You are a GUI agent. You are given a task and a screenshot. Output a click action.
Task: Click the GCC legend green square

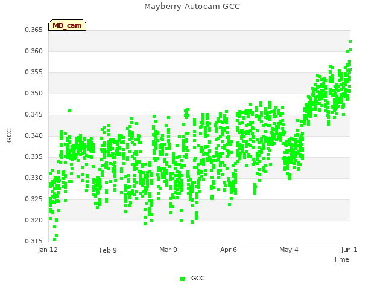pos(182,279)
